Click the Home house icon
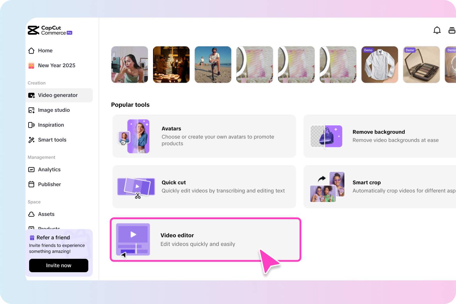Screen dimensions: 456x304 pyautogui.click(x=32, y=51)
